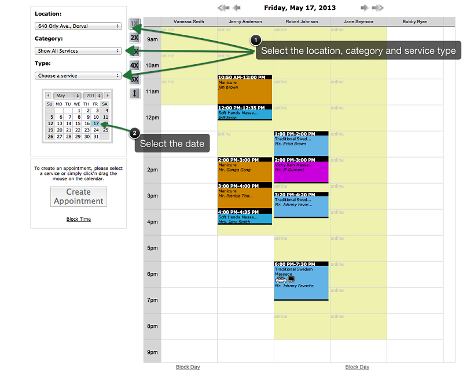Jump forward a week with double-right arrow
The image size is (474, 391).
(377, 8)
